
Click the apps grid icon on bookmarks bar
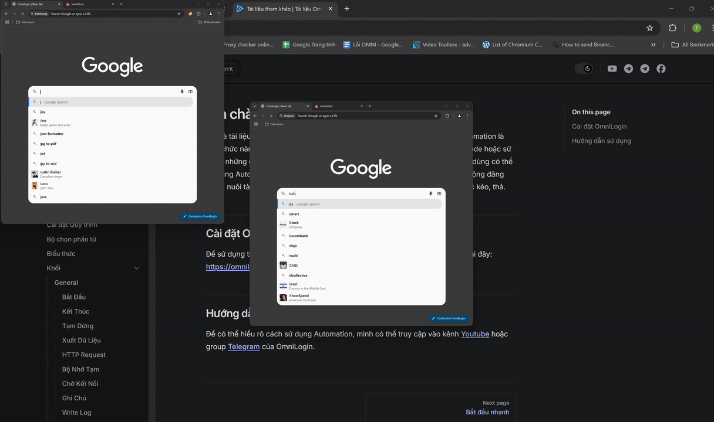[x=6, y=22]
